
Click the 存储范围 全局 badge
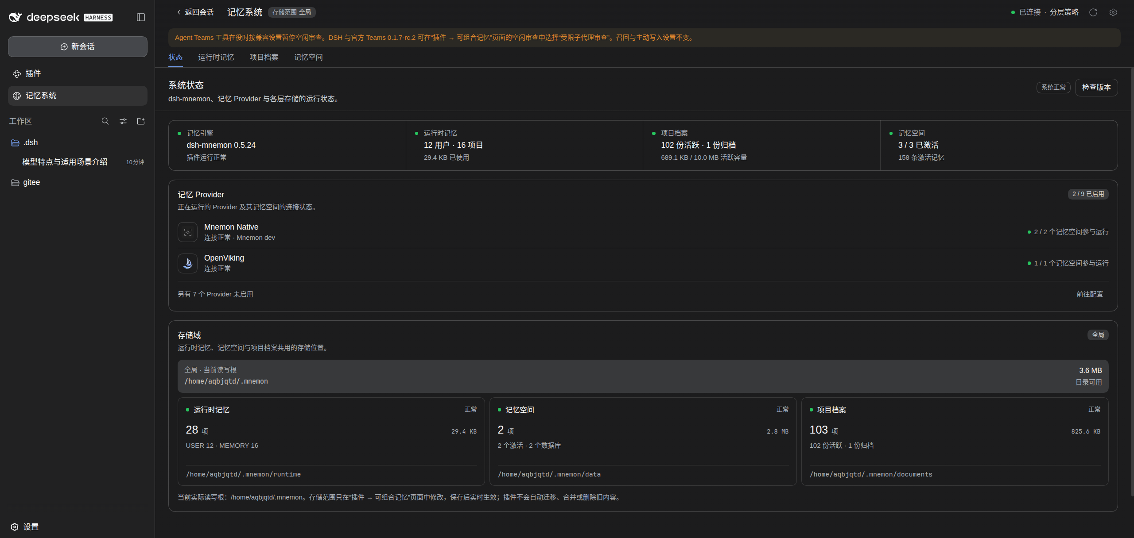pyautogui.click(x=291, y=12)
